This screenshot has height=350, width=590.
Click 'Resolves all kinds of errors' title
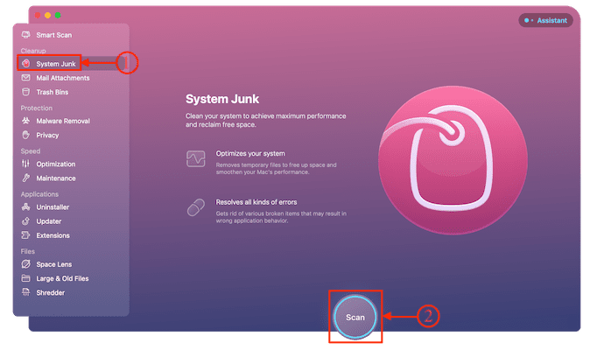coord(256,202)
